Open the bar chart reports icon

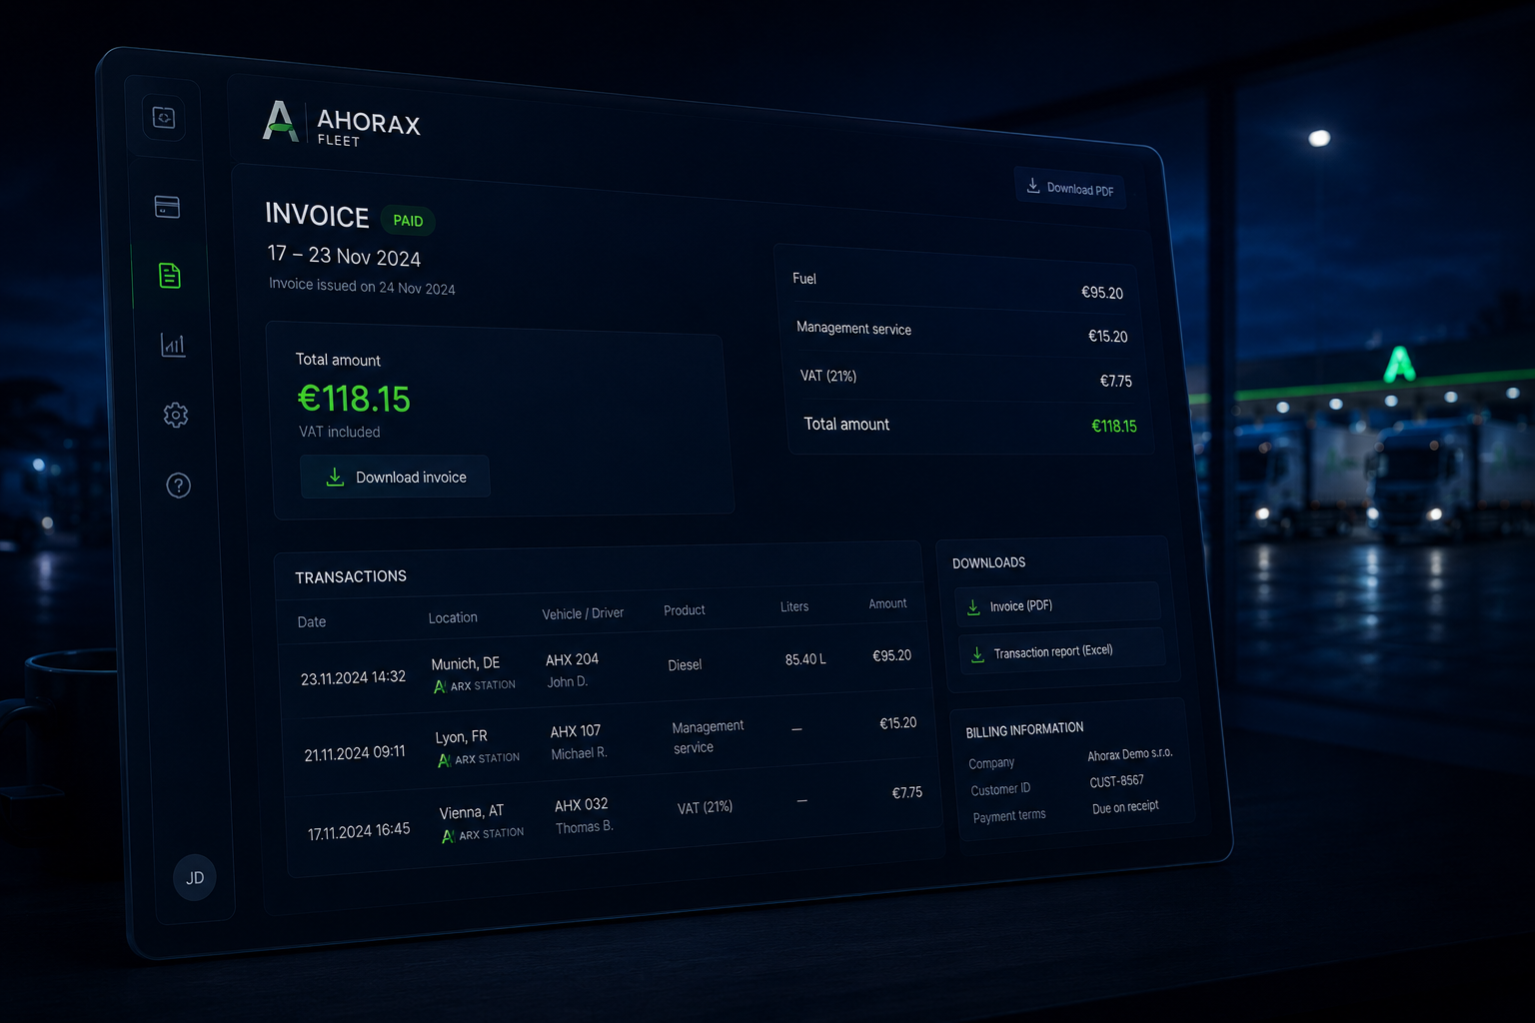point(173,345)
